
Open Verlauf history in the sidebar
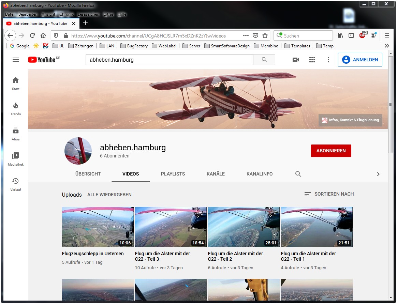point(16,184)
